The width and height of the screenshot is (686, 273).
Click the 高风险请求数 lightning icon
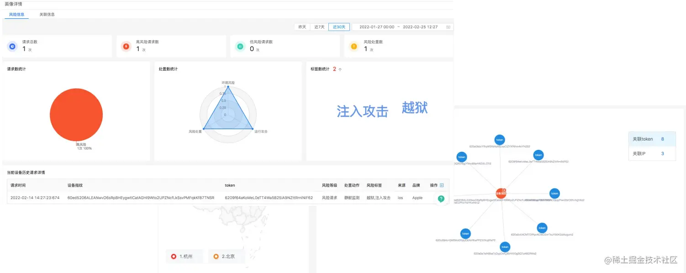click(x=126, y=46)
